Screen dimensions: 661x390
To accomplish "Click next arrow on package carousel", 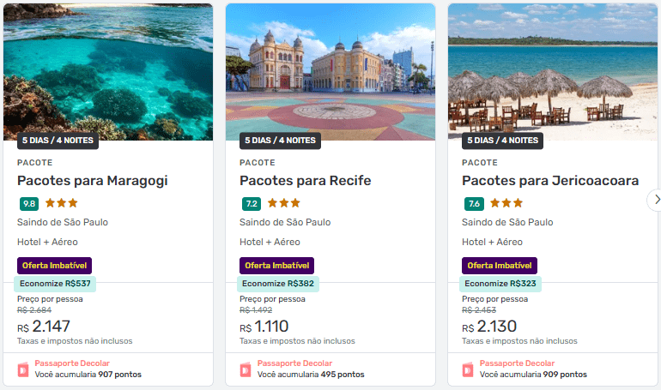I will (x=656, y=200).
